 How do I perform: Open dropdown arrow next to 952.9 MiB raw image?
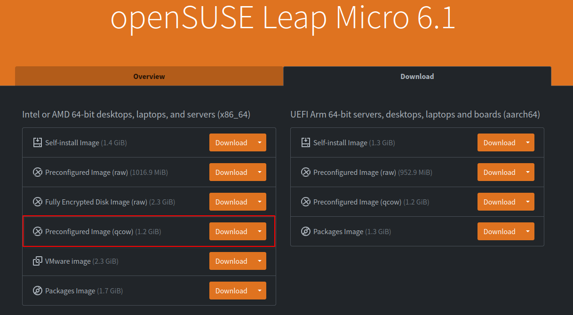(x=528, y=172)
